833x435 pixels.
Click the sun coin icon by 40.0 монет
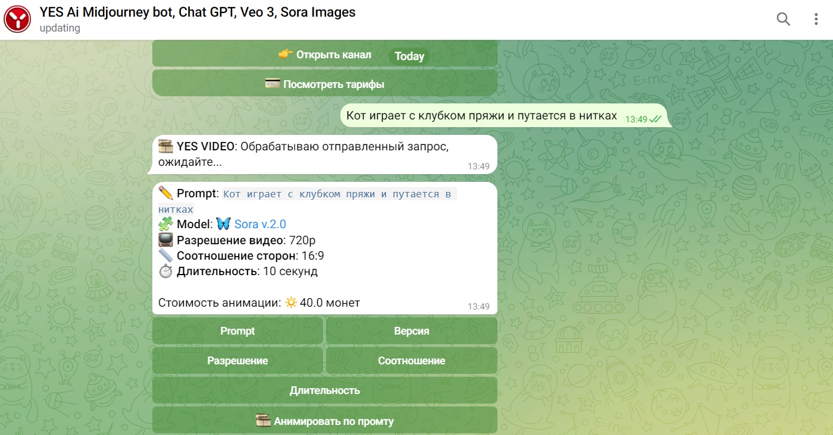point(291,302)
